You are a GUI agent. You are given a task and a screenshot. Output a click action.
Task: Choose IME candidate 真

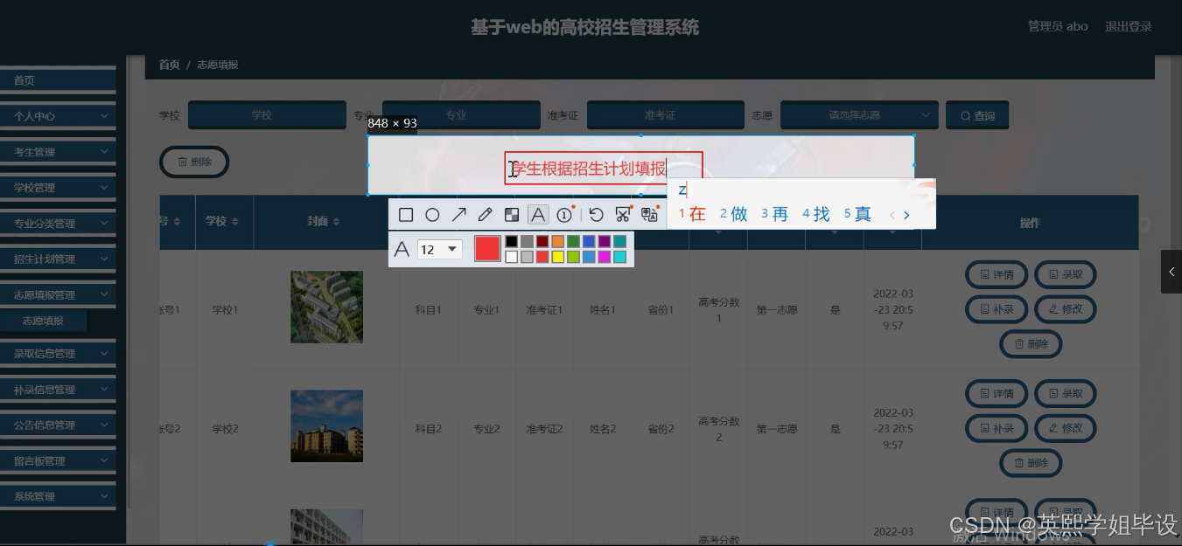tap(858, 214)
